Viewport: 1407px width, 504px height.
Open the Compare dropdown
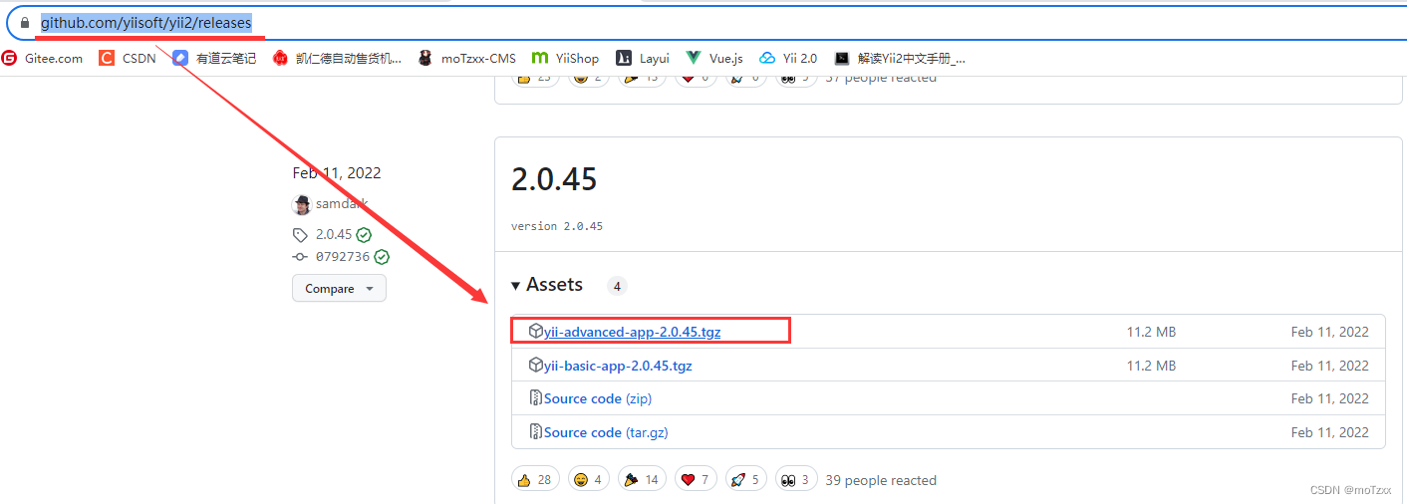point(339,289)
